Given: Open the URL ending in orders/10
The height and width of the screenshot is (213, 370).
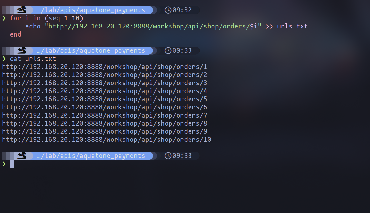Looking at the screenshot, I should (106, 140).
